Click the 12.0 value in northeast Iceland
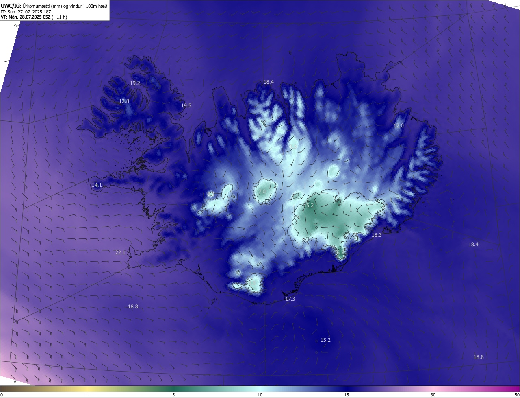This screenshot has height=398, width=520. [x=399, y=125]
